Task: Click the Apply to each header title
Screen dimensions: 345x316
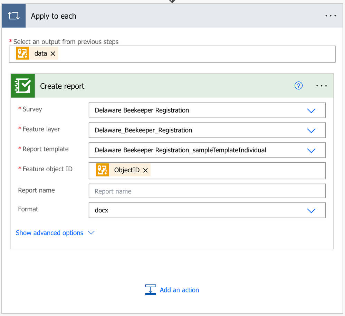Action: (54, 16)
